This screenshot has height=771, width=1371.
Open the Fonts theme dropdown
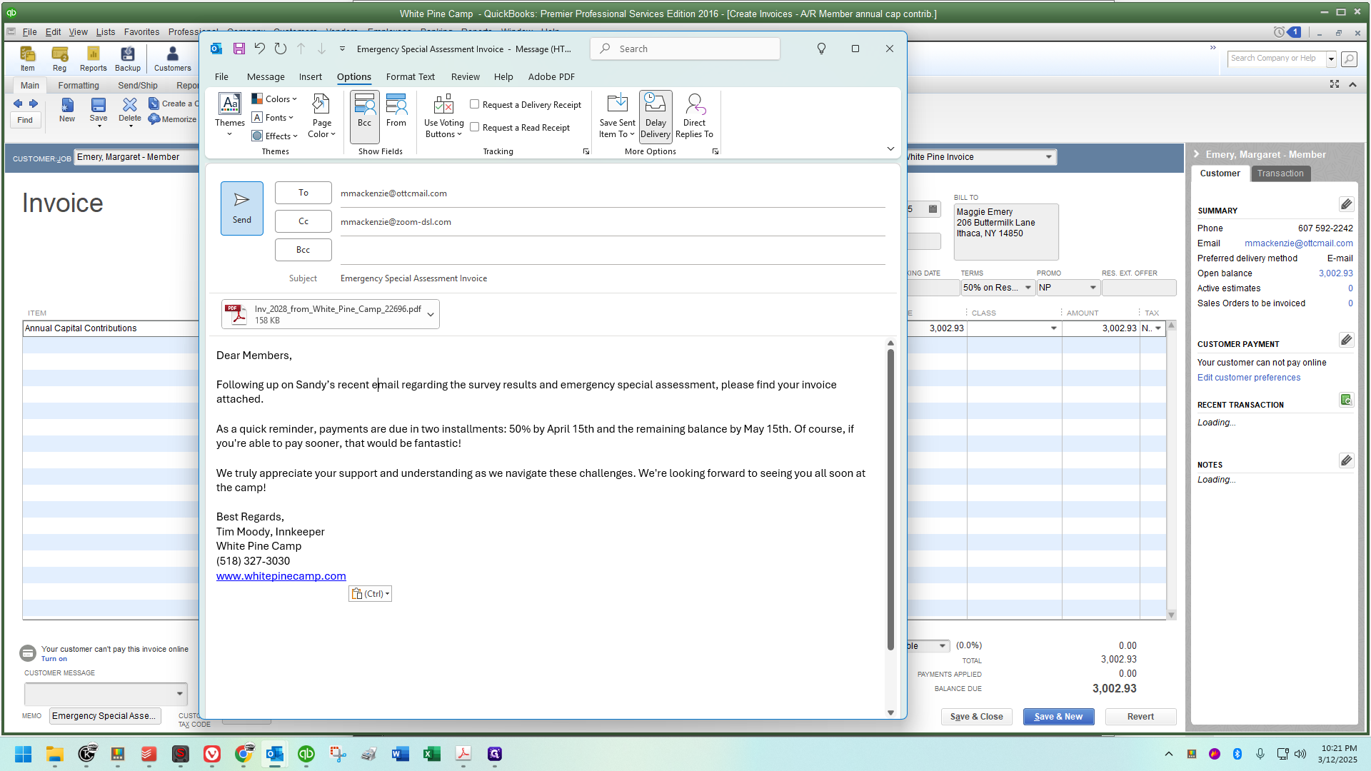pos(273,118)
